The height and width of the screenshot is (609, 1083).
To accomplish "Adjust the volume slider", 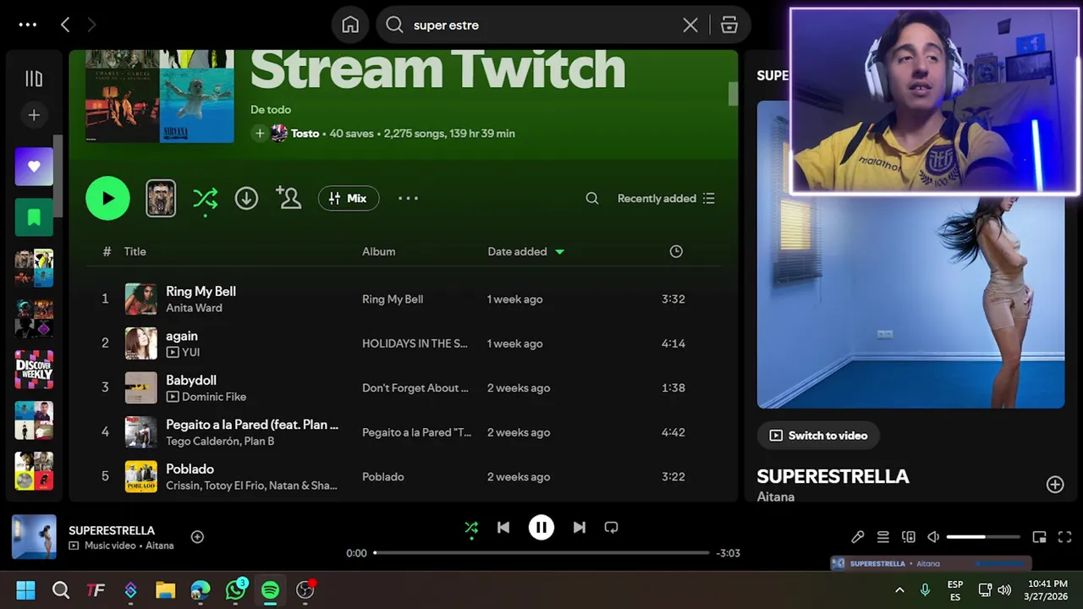I will 983,537.
